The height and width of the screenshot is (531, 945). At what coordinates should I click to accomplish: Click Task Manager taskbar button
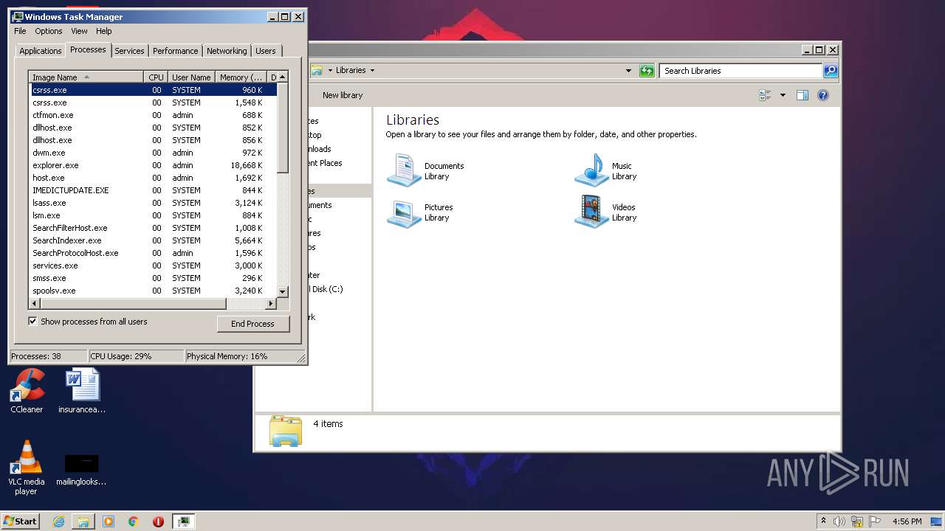183,521
